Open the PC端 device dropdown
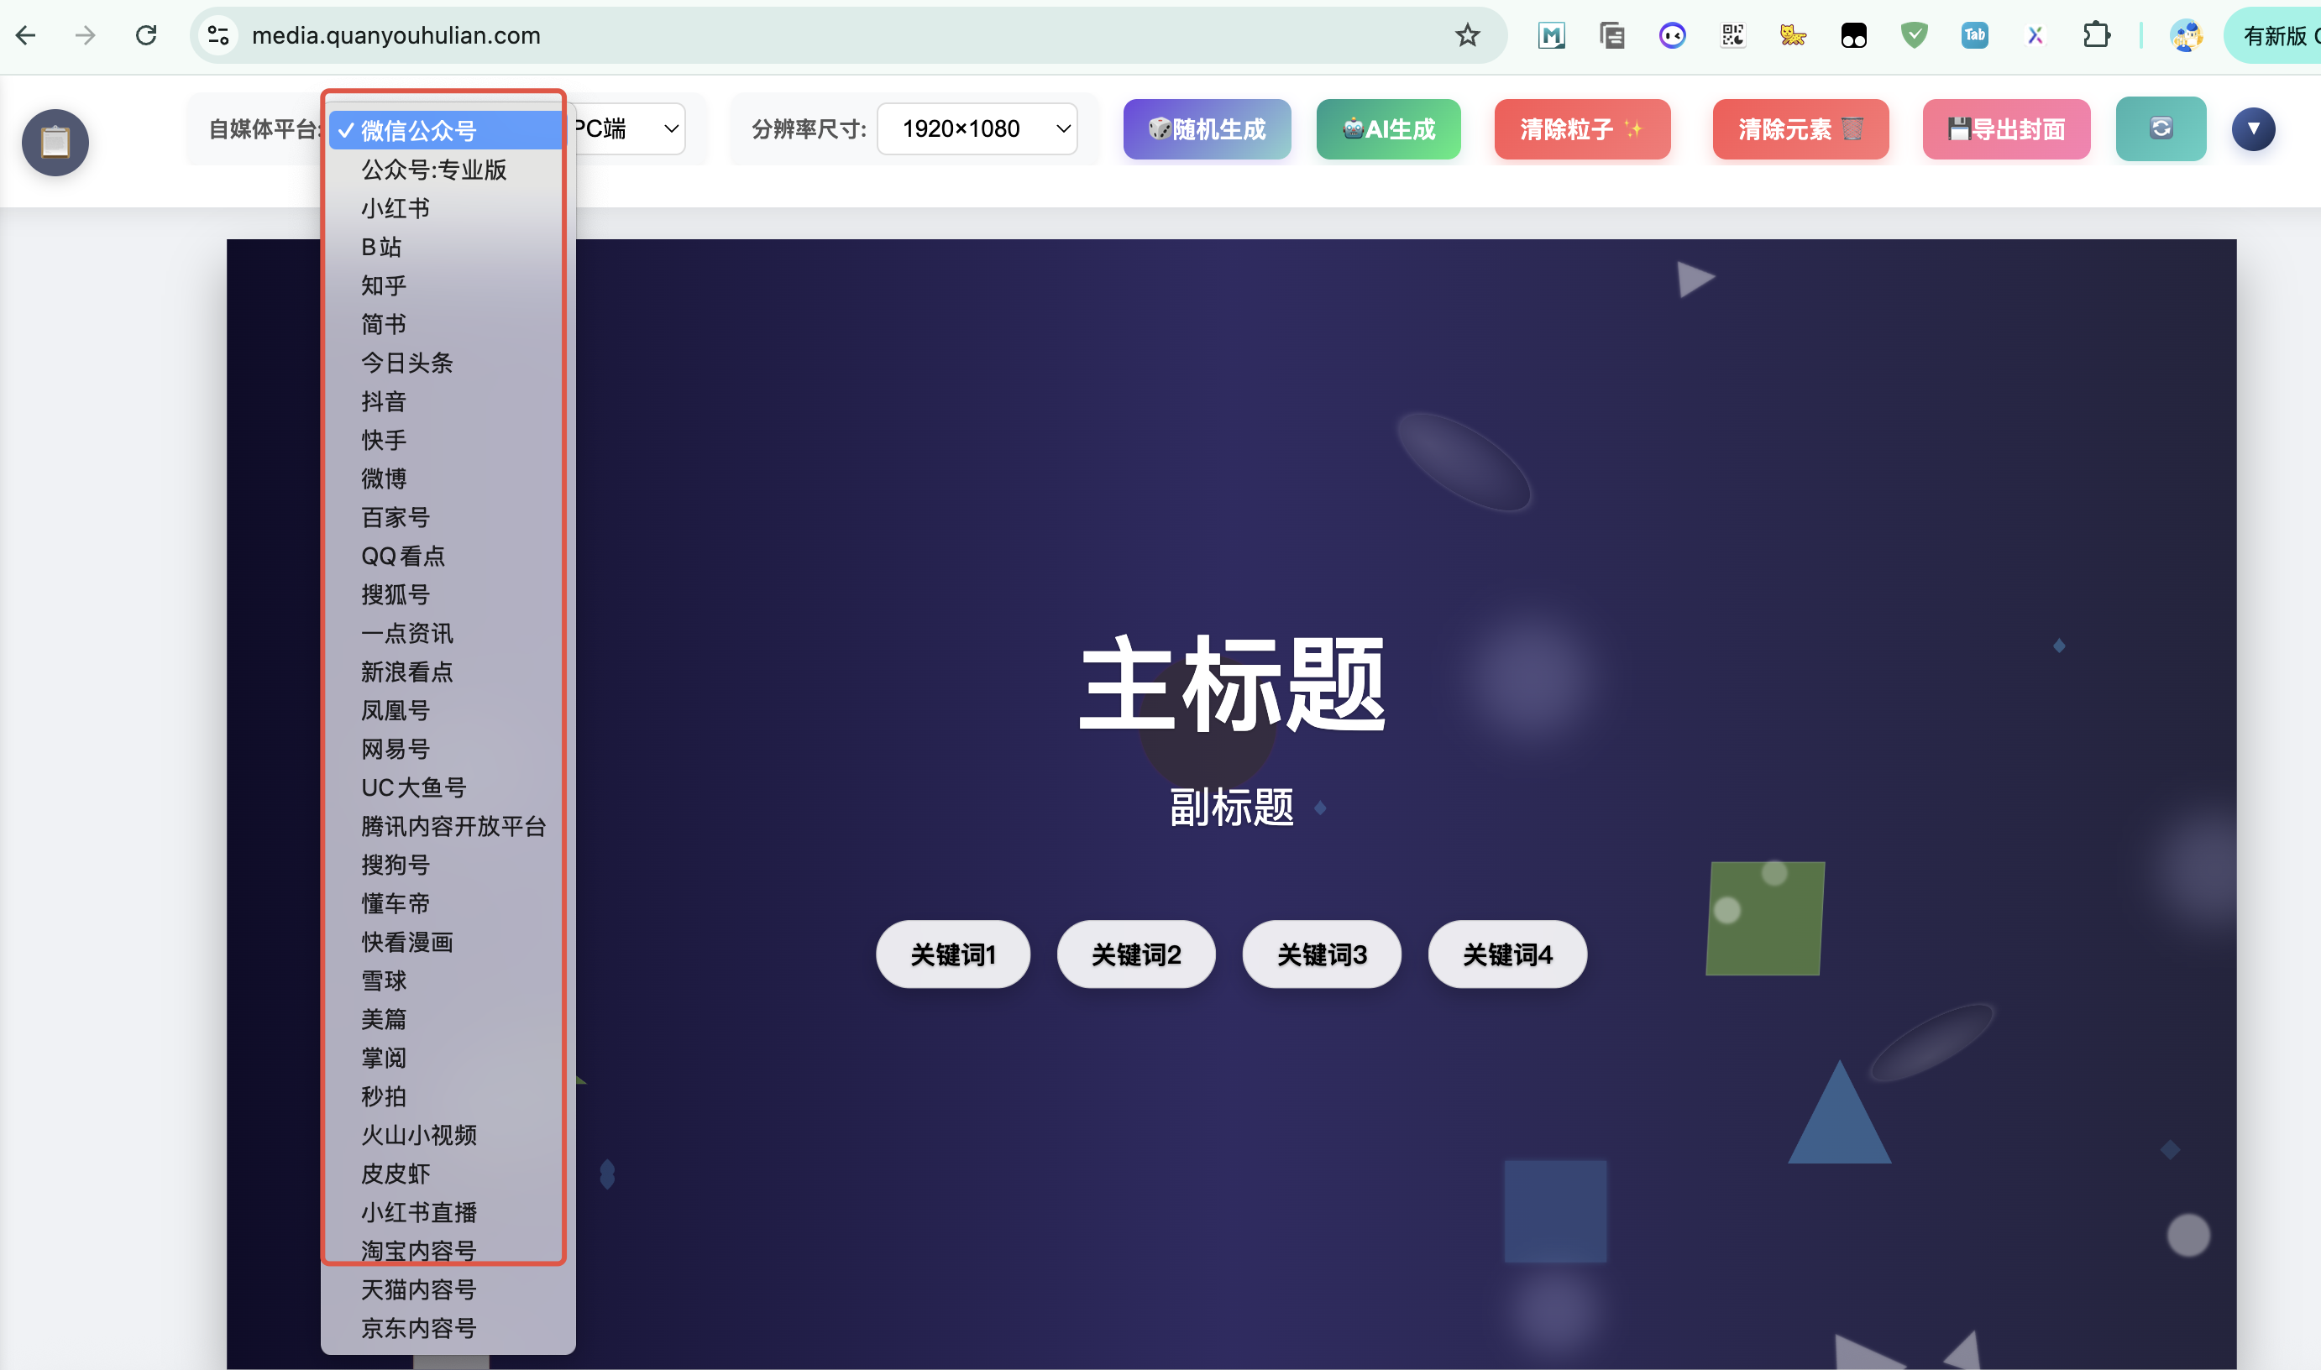This screenshot has height=1370, width=2321. click(630, 128)
